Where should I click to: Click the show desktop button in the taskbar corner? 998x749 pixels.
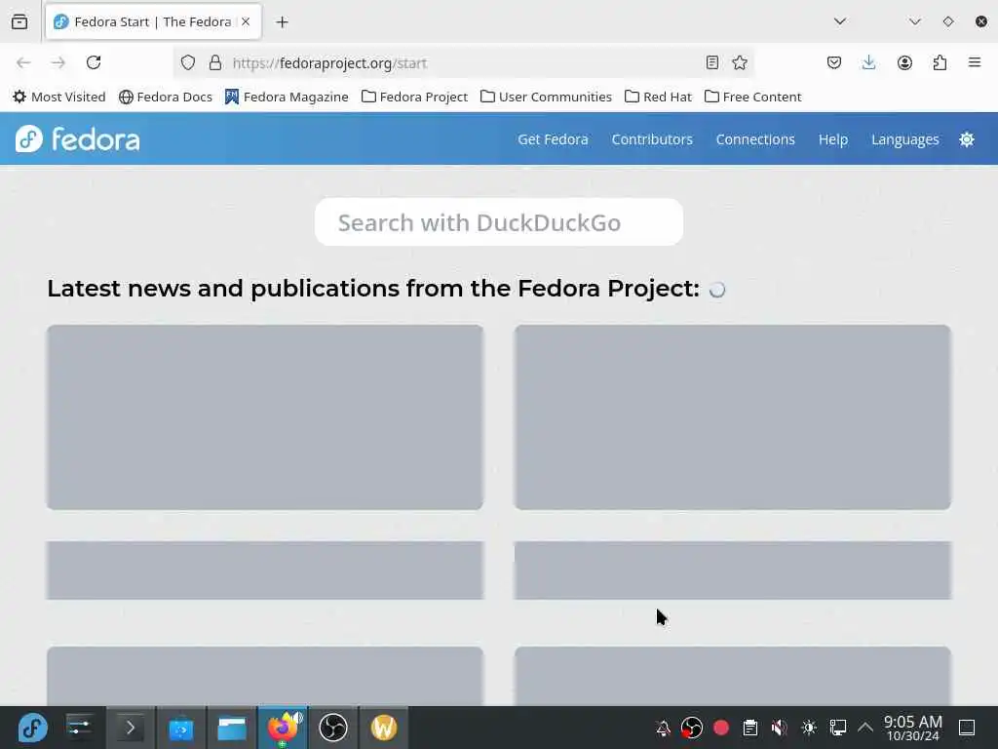pos(966,728)
